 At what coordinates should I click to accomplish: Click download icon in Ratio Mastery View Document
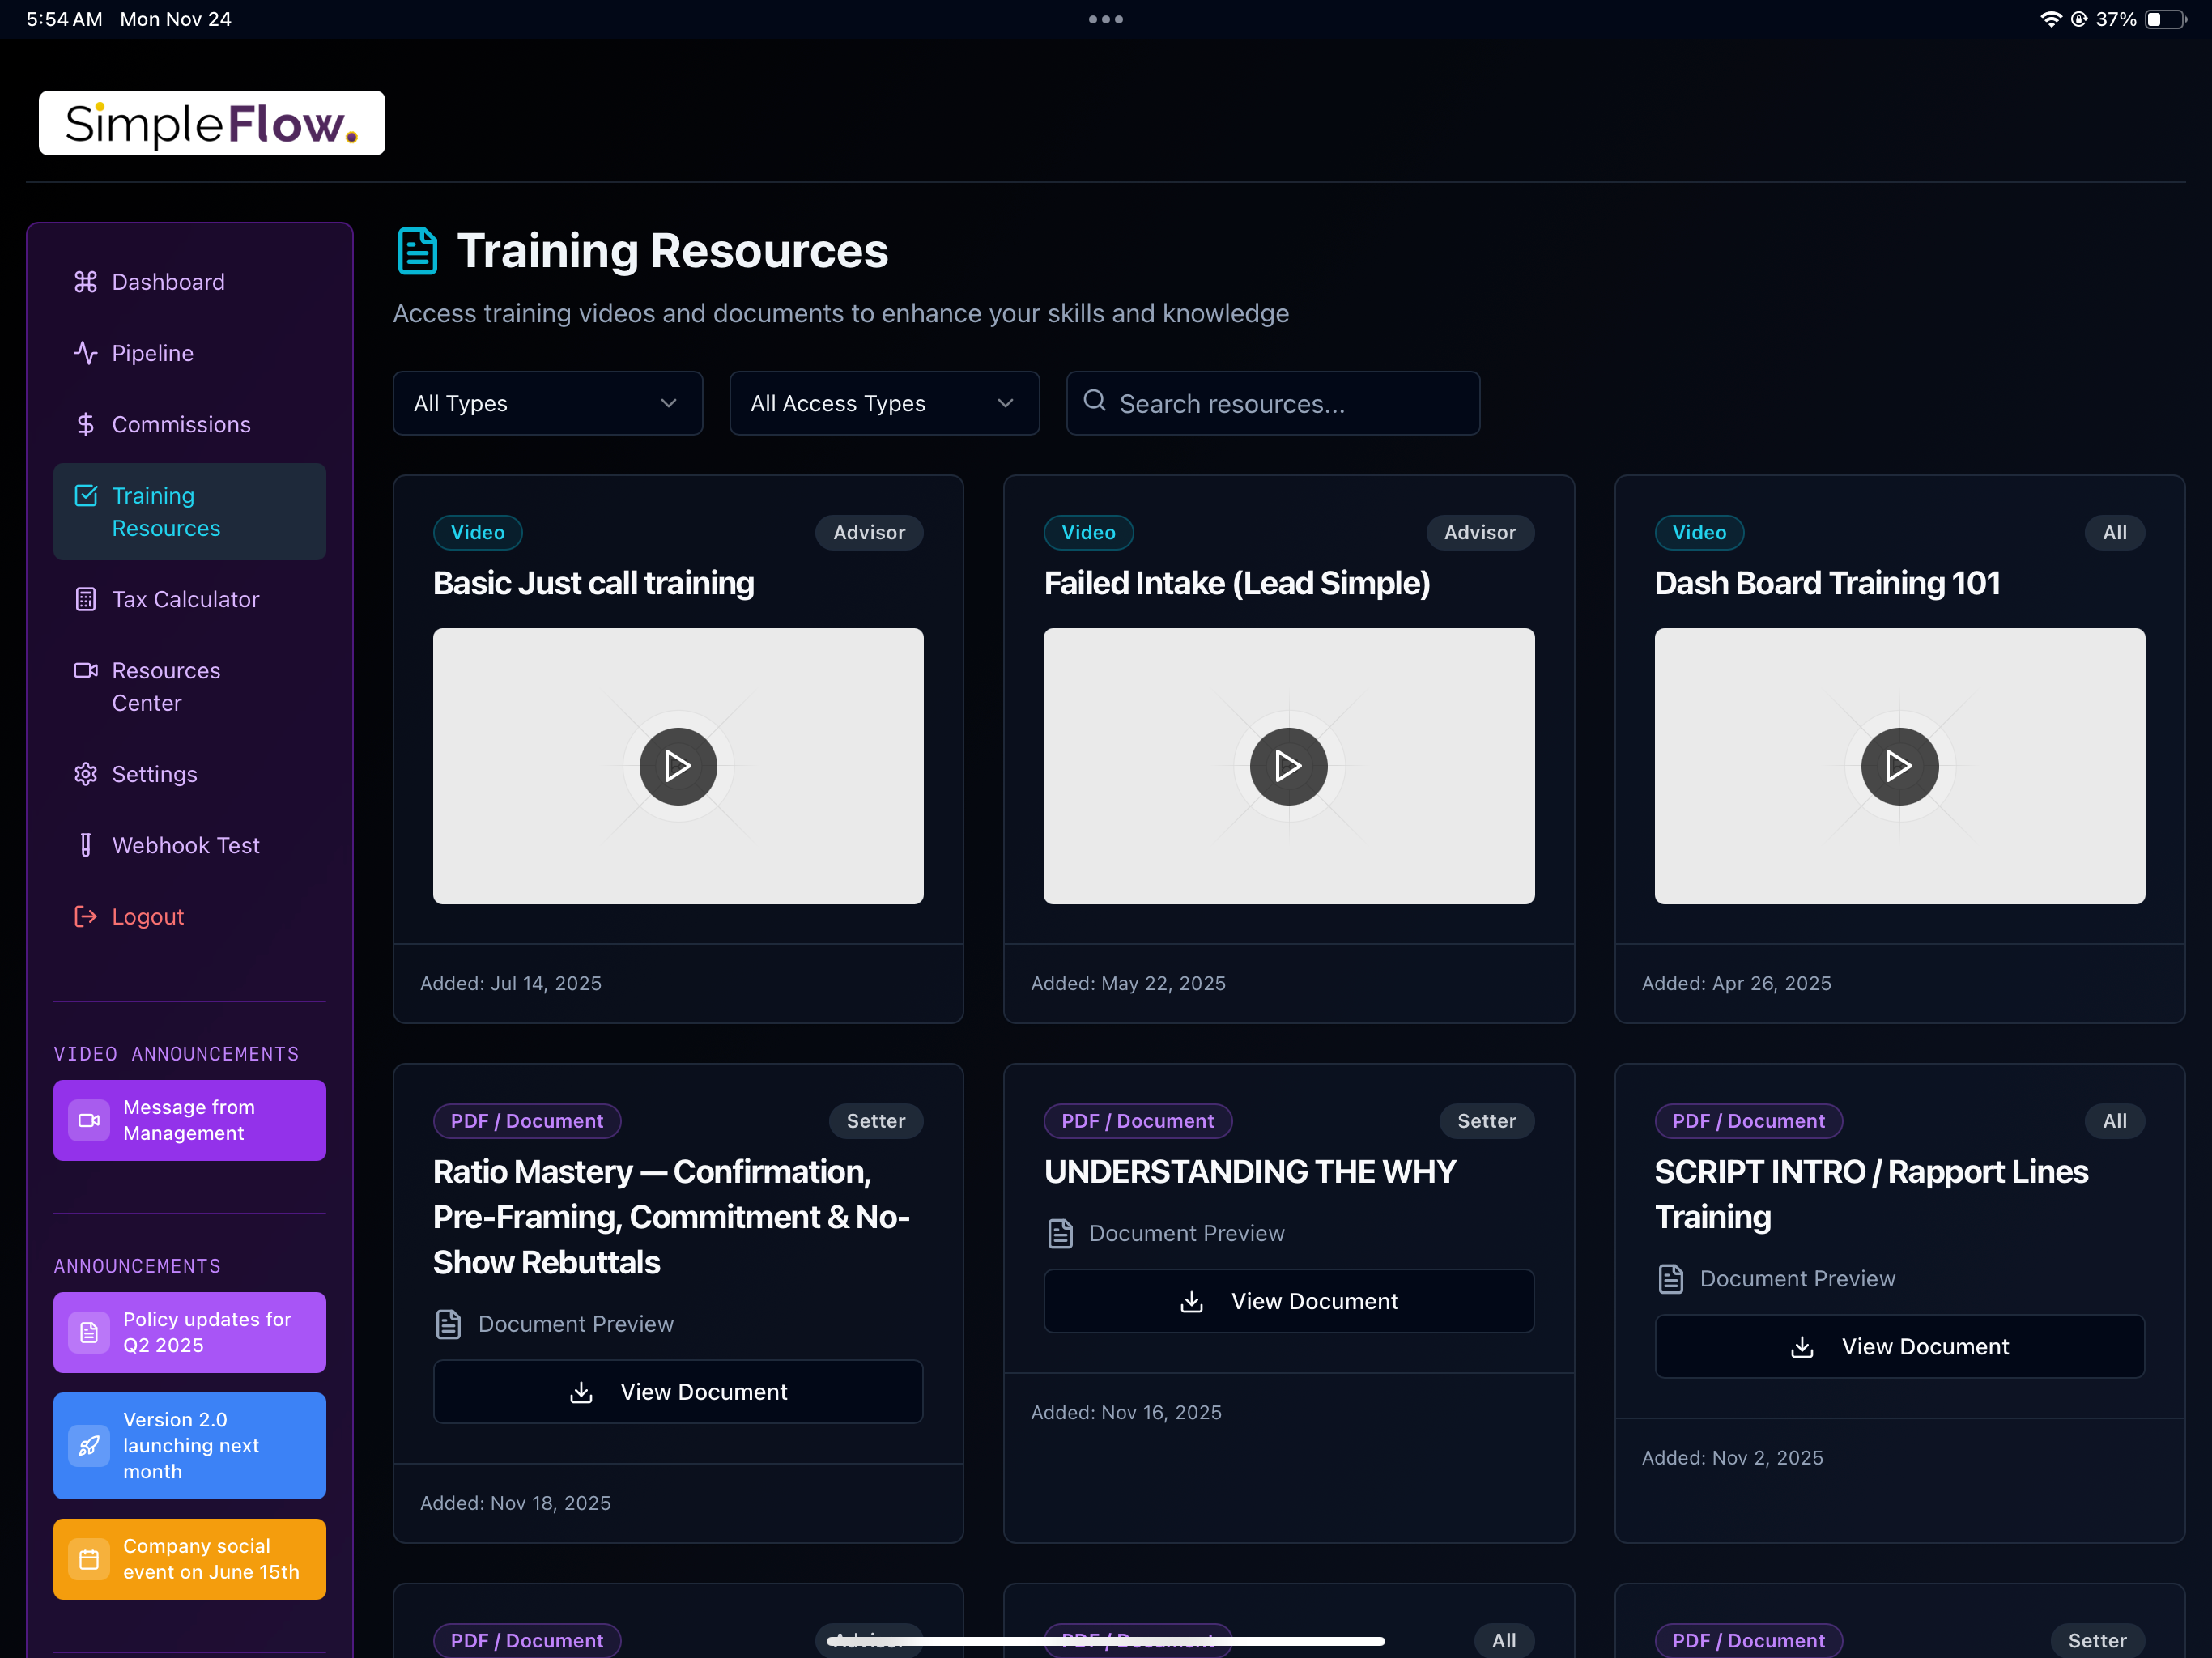click(x=581, y=1392)
